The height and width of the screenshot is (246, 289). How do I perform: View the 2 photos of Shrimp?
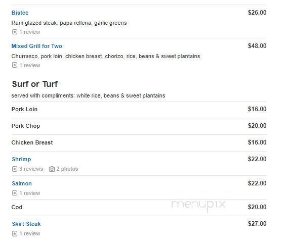point(67,169)
